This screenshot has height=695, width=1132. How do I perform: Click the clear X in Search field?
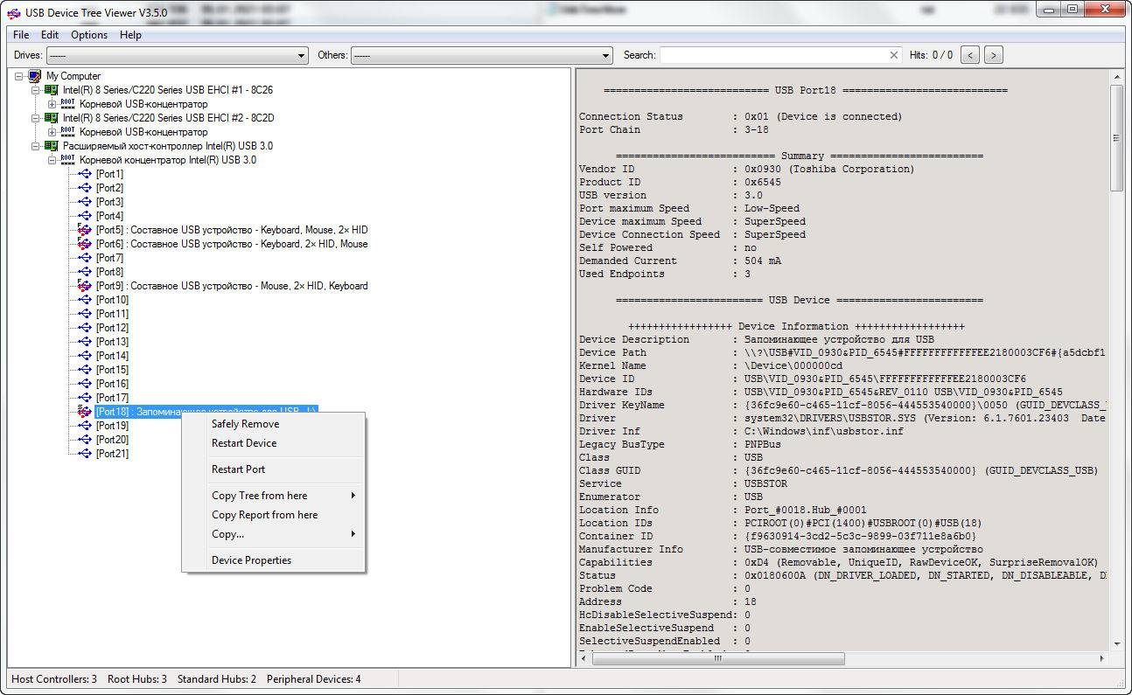coord(893,55)
